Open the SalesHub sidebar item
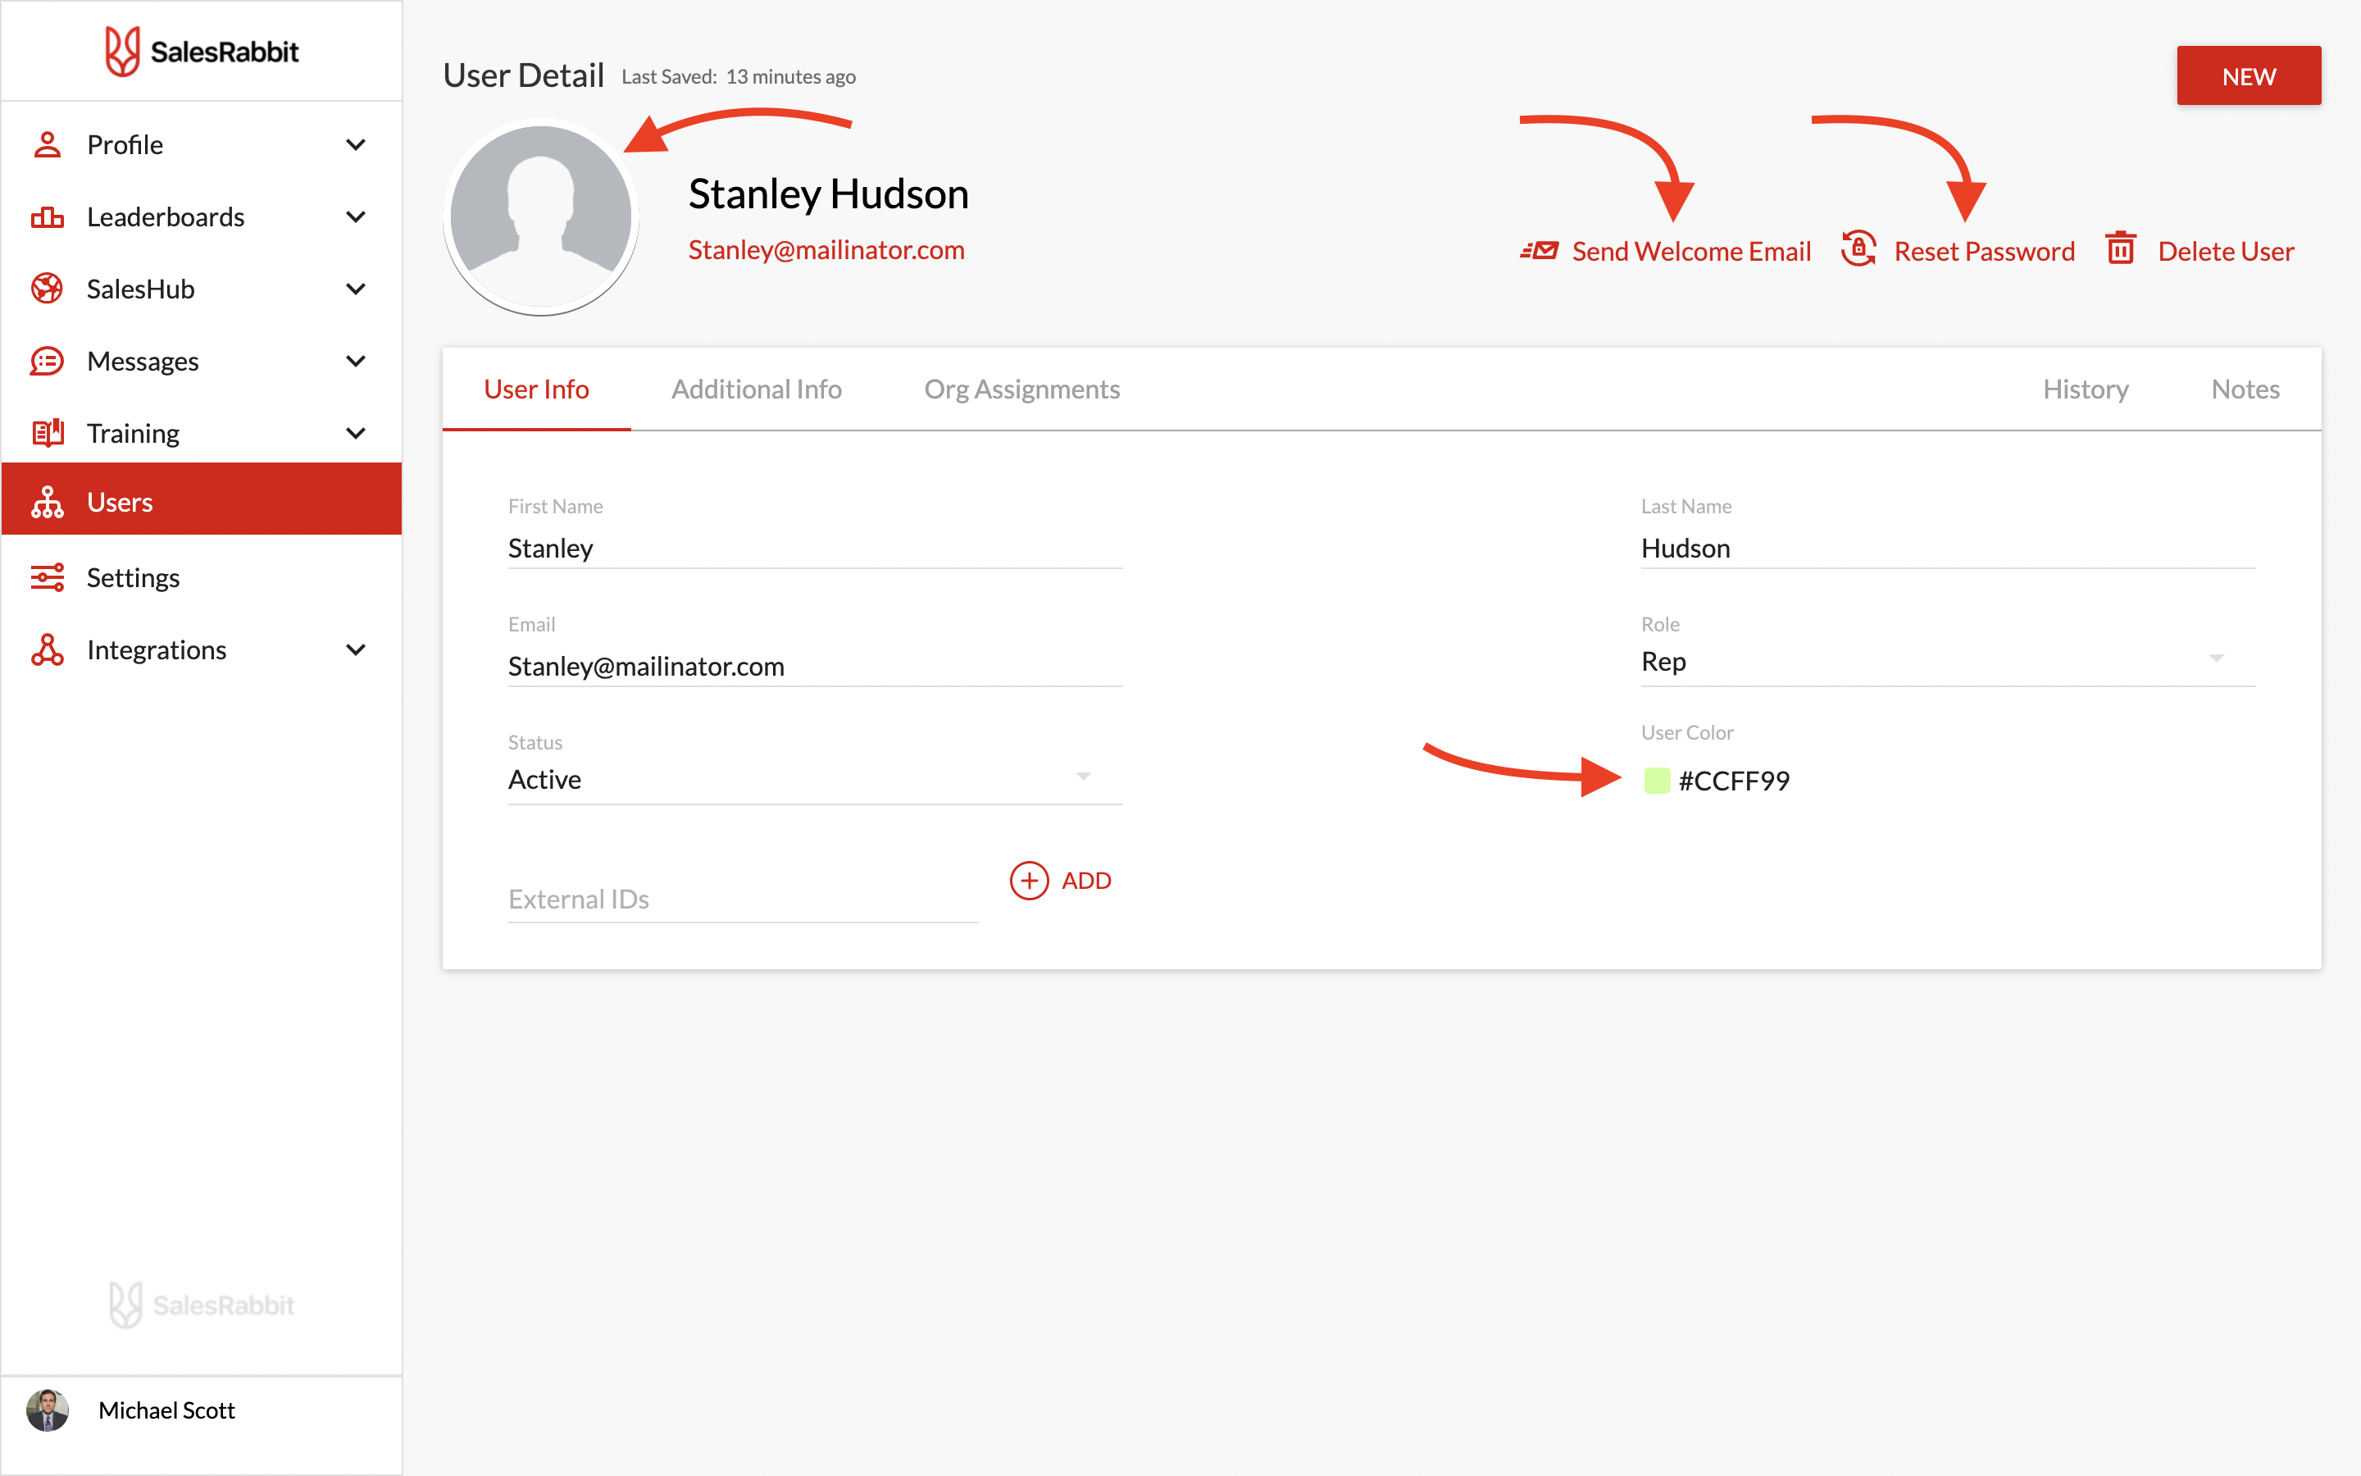2361x1476 pixels. [x=202, y=289]
